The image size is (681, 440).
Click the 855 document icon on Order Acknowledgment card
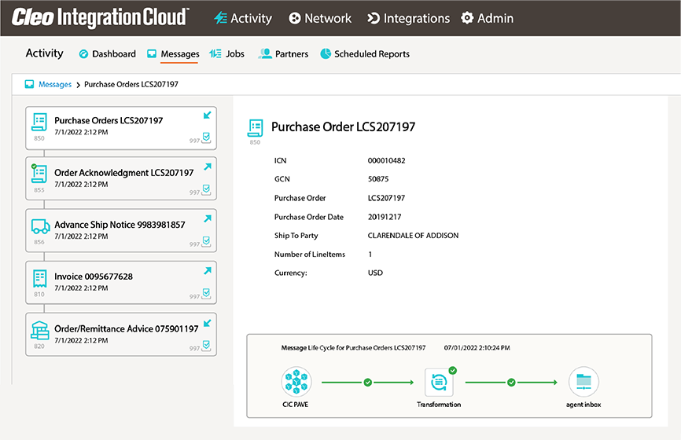pyautogui.click(x=39, y=174)
